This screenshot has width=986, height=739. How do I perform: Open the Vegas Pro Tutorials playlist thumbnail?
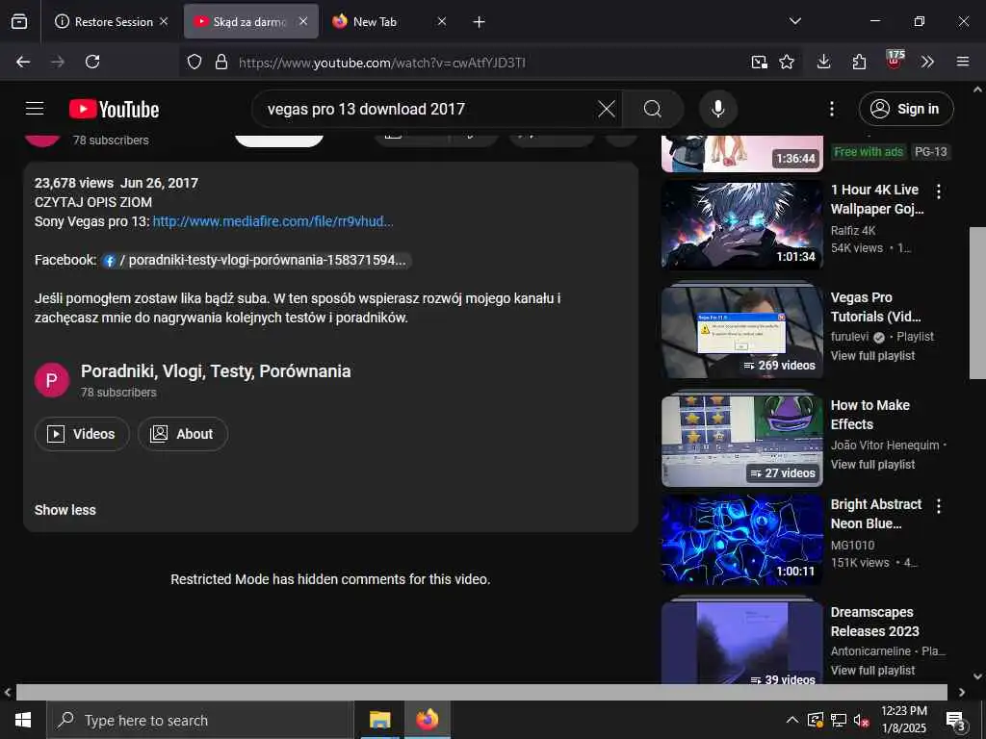742,332
